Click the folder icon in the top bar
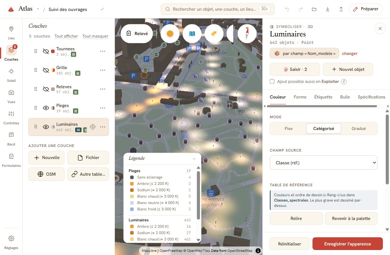 (314, 9)
